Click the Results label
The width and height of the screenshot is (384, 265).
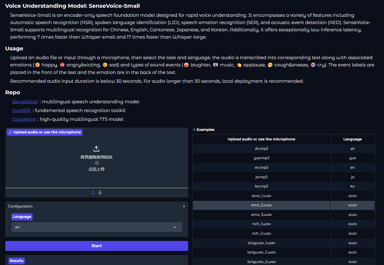(x=17, y=261)
